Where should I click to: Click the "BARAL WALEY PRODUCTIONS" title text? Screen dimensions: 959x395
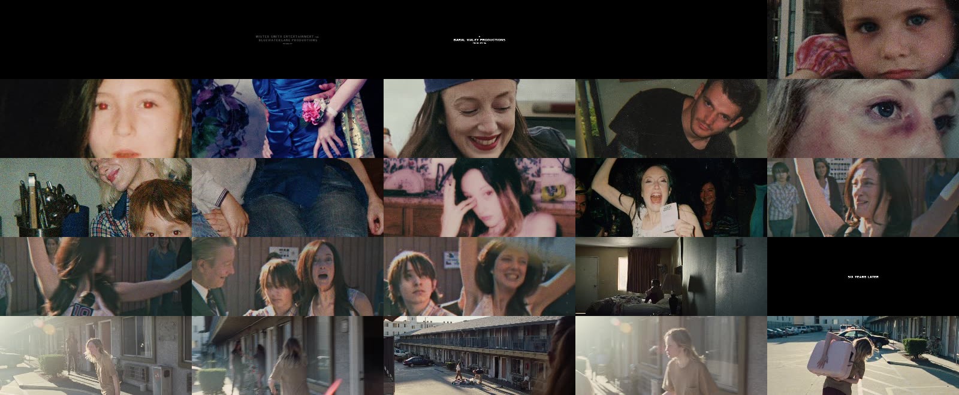[479, 40]
